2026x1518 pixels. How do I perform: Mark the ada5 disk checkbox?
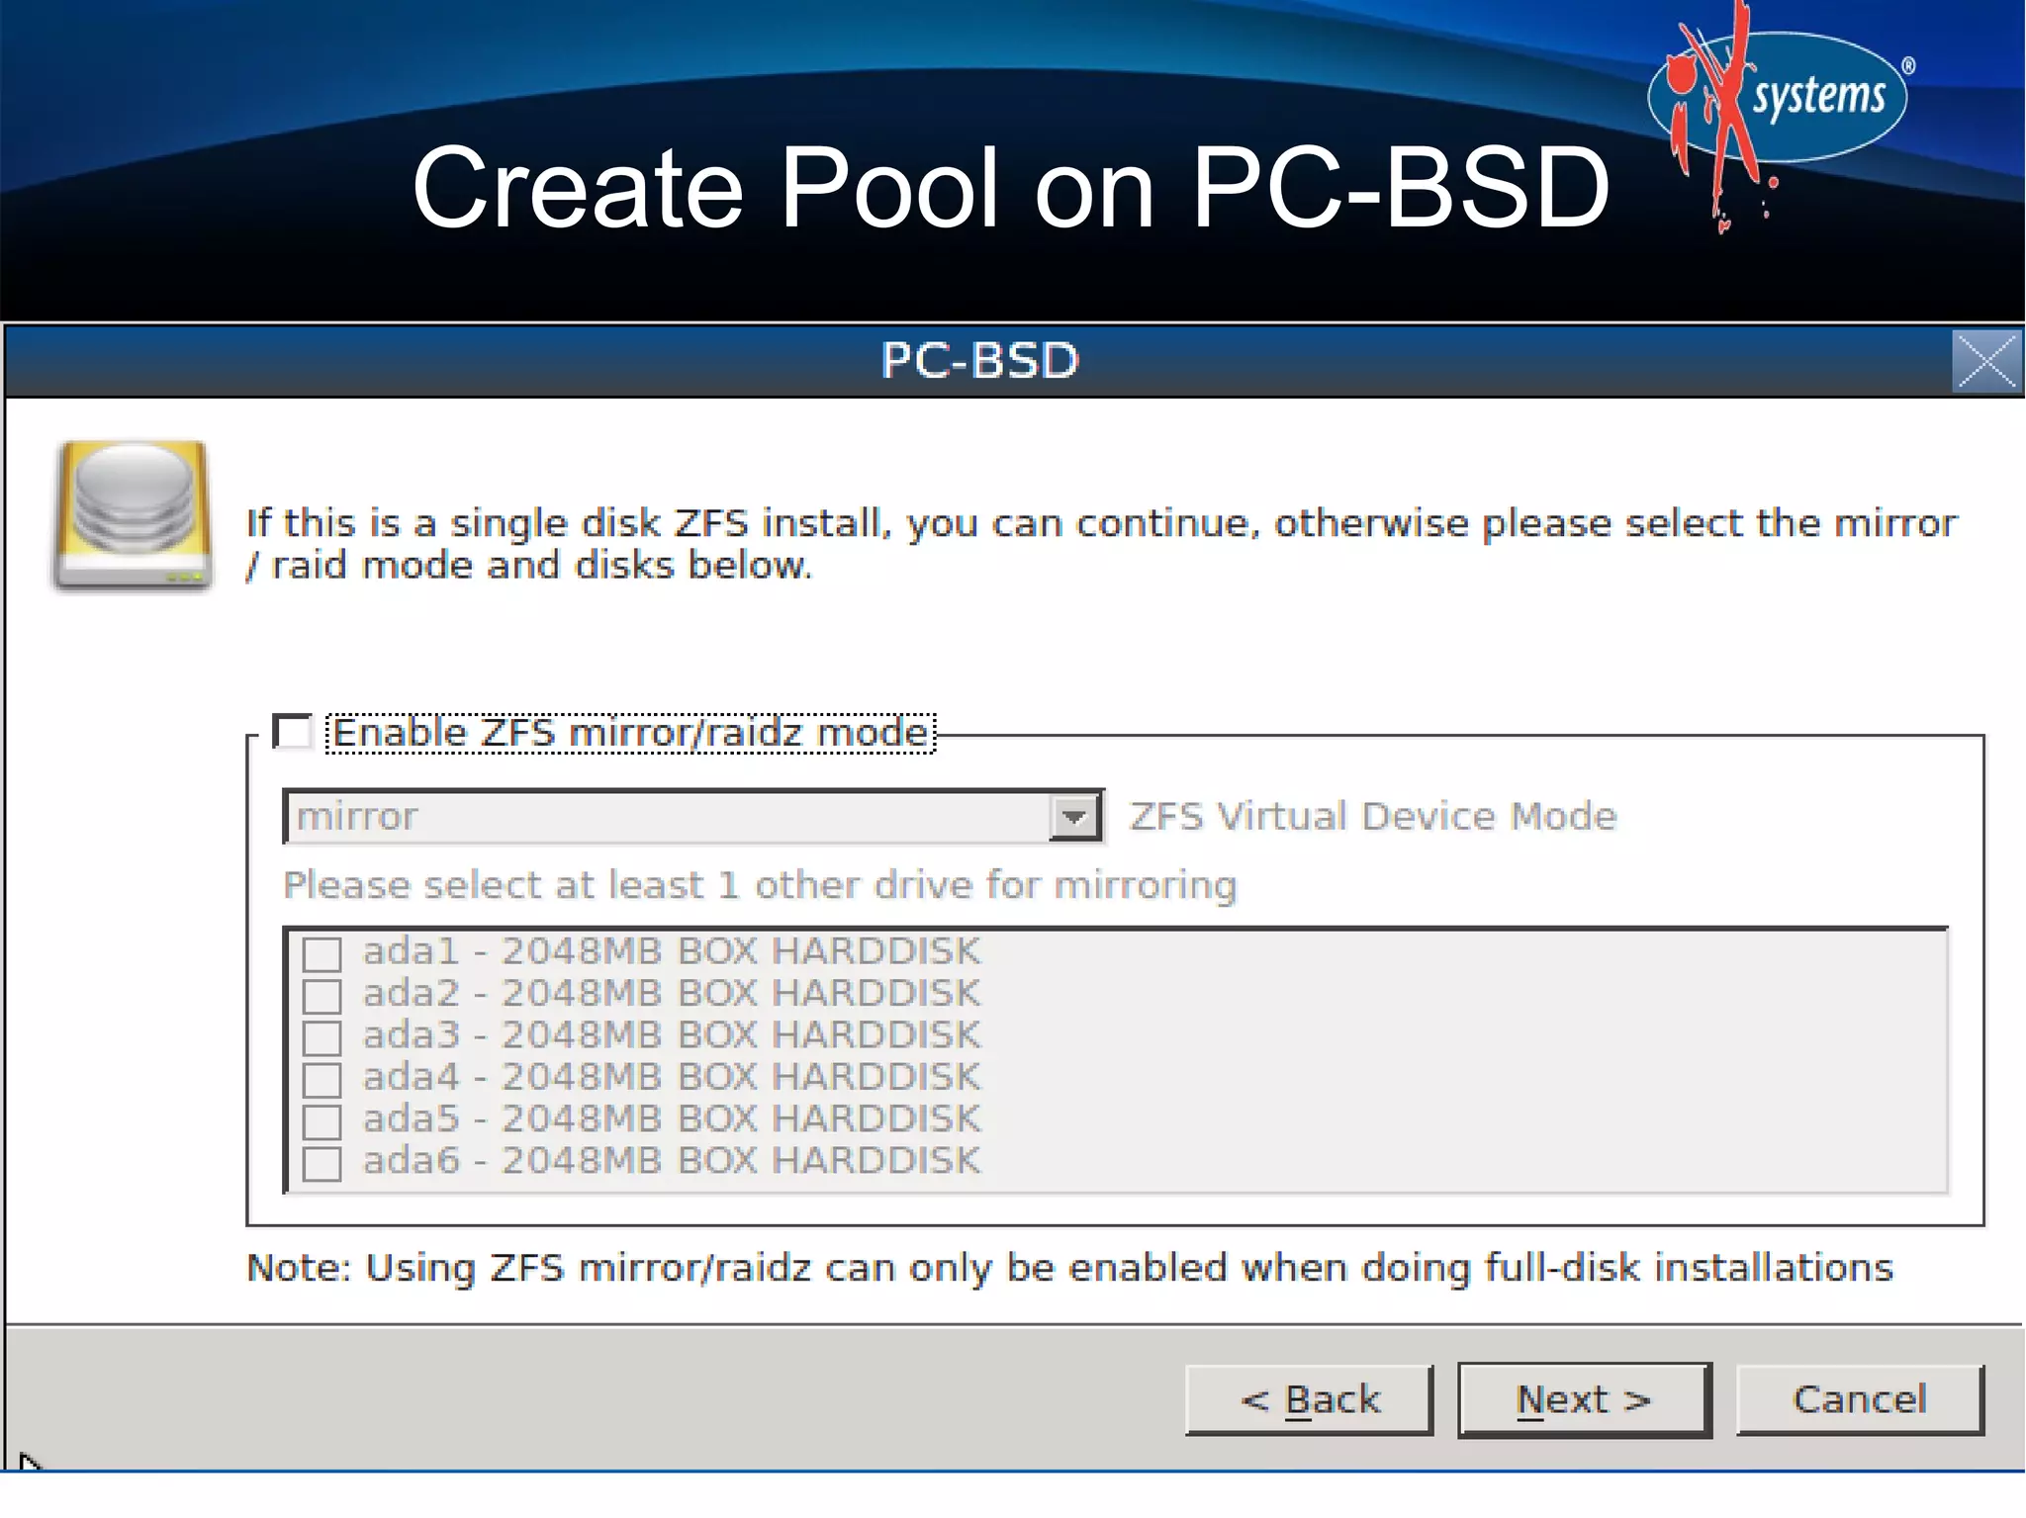point(322,1121)
